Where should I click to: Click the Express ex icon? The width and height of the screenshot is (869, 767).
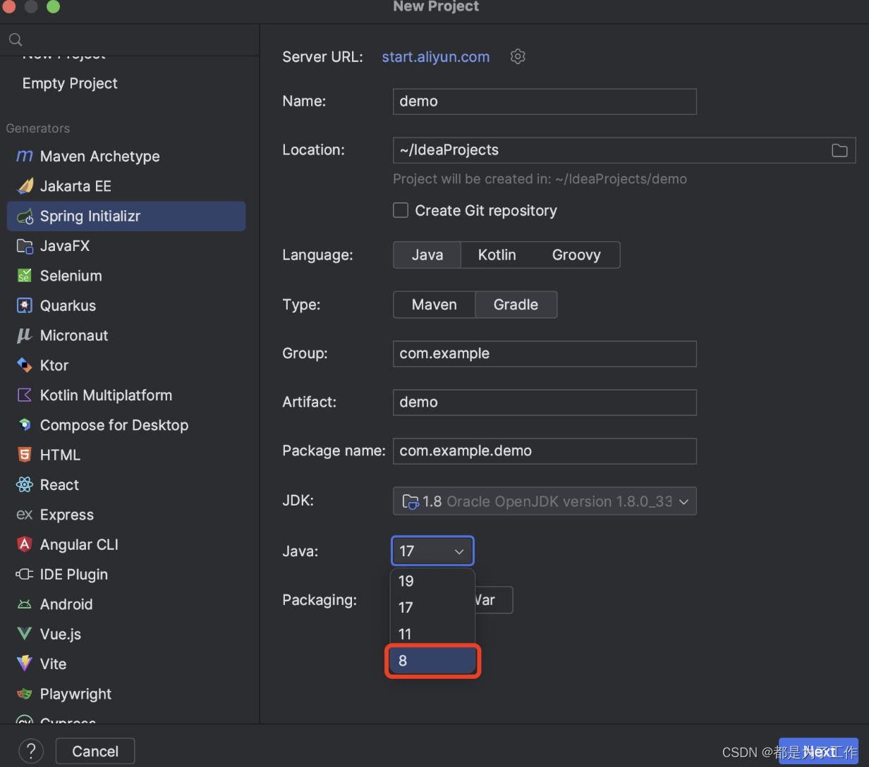(25, 515)
